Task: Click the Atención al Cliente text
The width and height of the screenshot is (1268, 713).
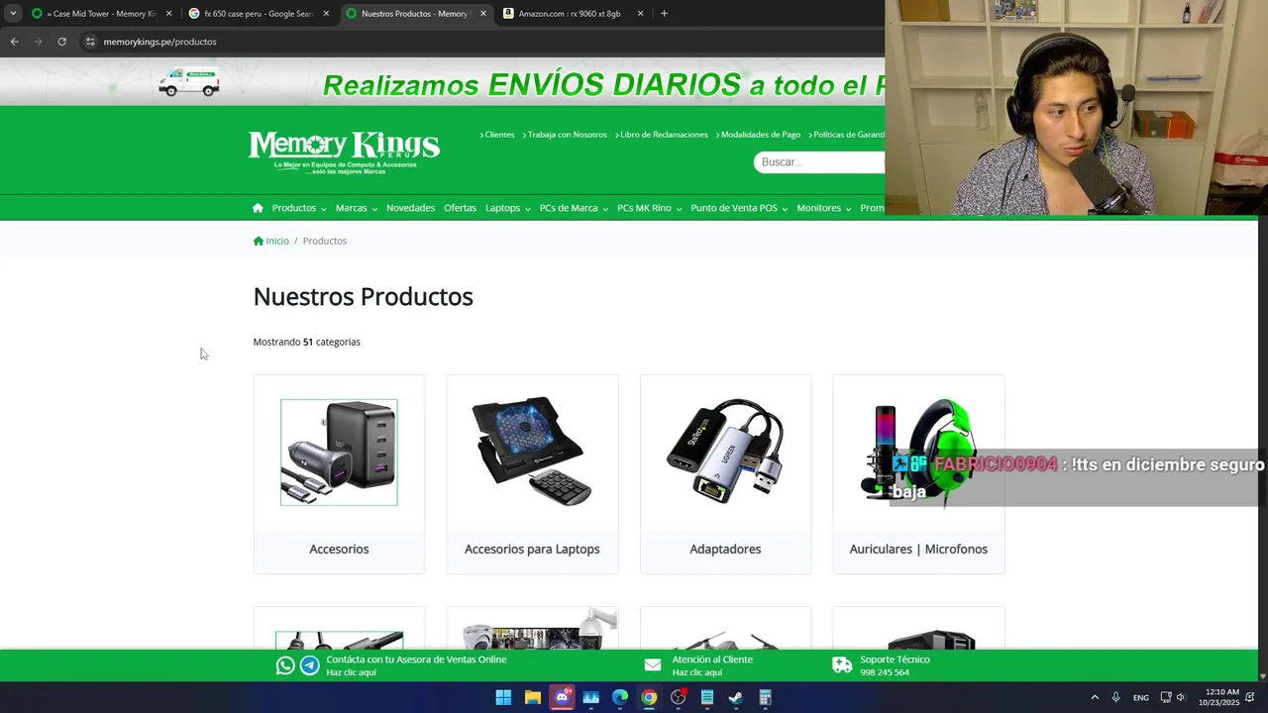Action: (x=712, y=660)
